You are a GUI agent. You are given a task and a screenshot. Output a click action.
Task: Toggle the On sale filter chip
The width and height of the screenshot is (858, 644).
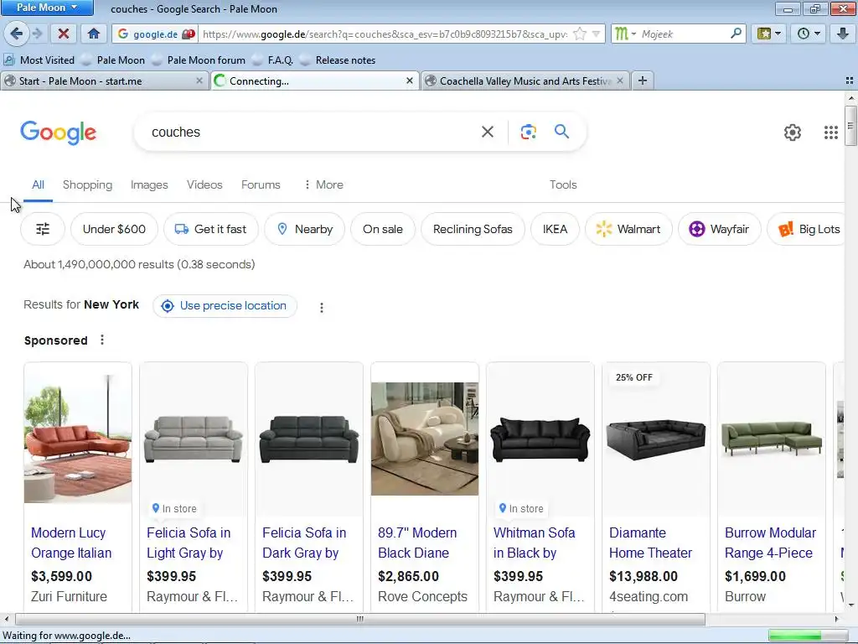tap(382, 229)
